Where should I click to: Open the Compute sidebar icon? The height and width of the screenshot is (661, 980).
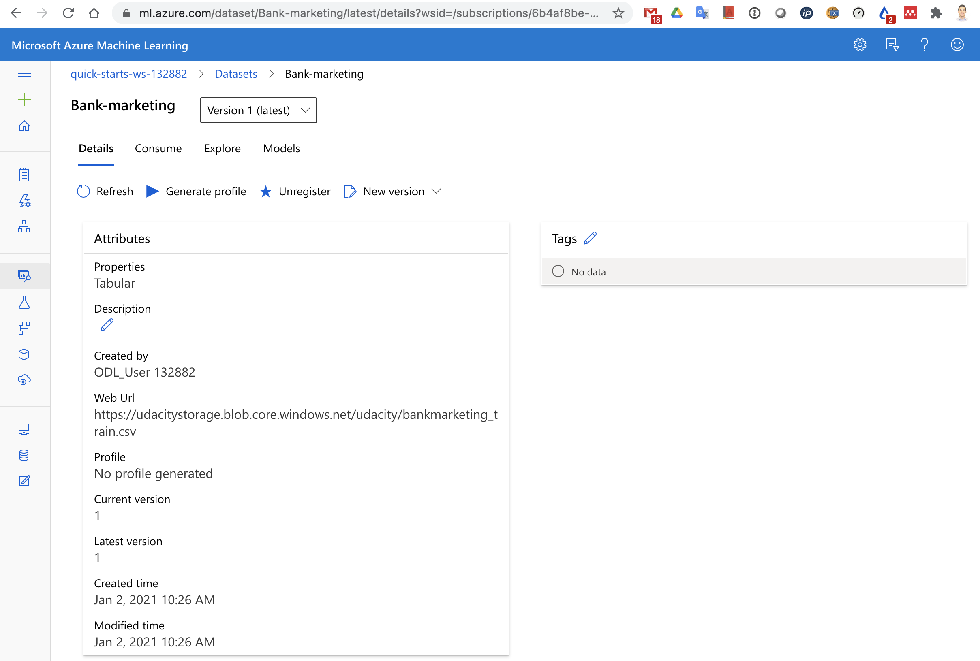(24, 429)
